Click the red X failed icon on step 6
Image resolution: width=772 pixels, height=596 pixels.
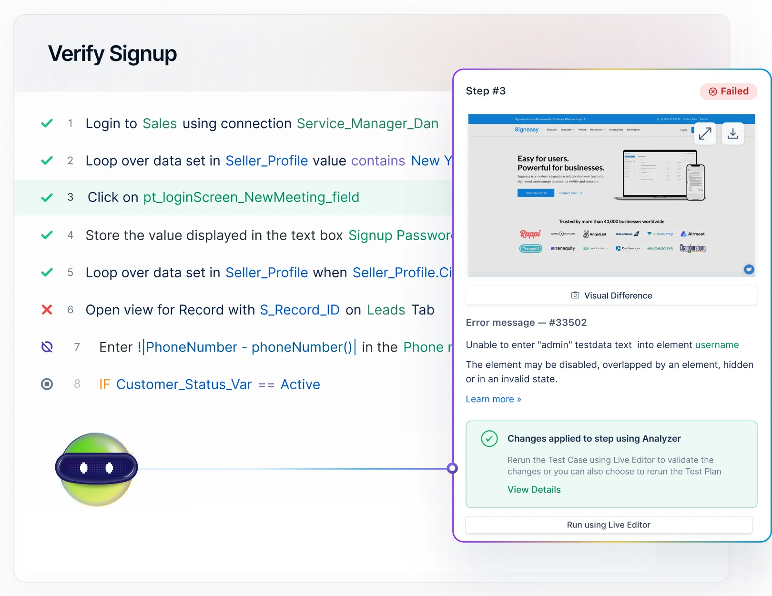pos(47,310)
